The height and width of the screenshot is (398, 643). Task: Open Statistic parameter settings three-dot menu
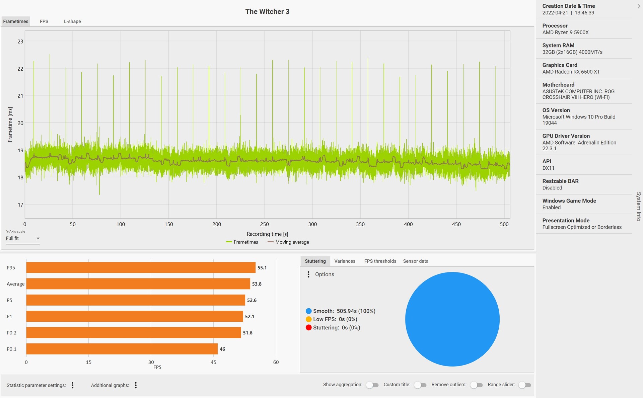[x=72, y=385]
